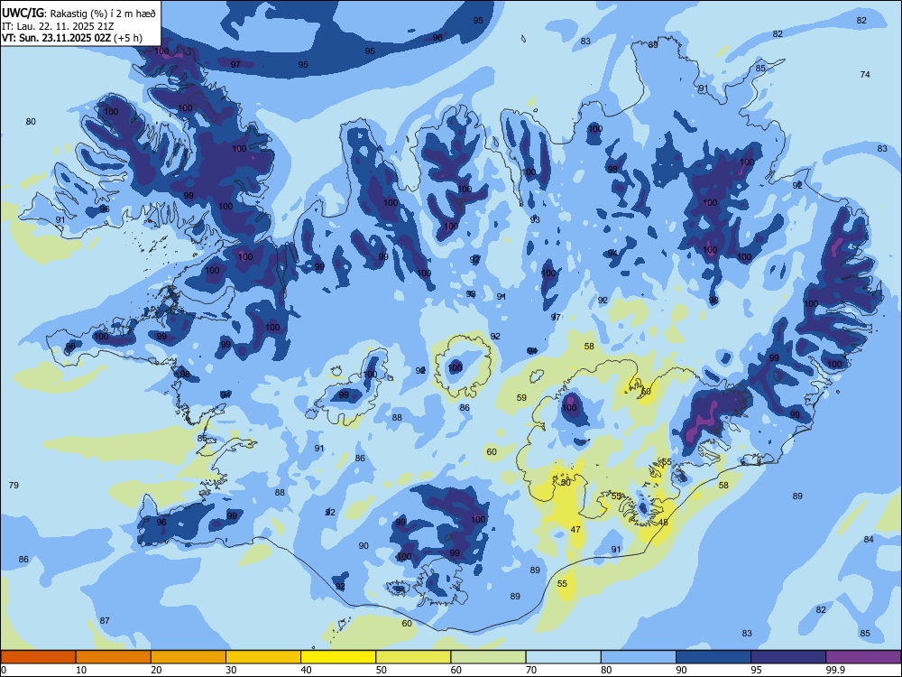This screenshot has width=902, height=677.
Task: Click the orange 10–20 legend swatch
Action: tap(114, 657)
